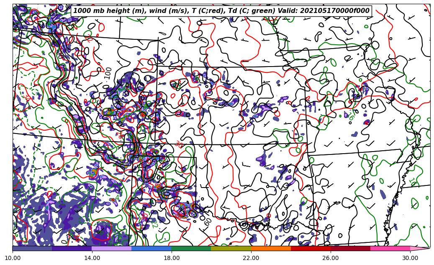
Task: Select the orange colorbar segment
Action: click(x=271, y=248)
